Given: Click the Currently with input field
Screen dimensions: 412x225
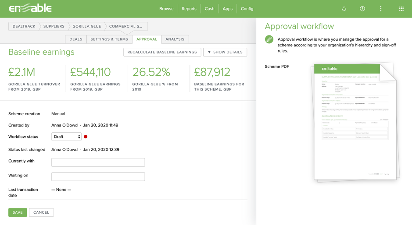Looking at the screenshot, I should [x=98, y=162].
